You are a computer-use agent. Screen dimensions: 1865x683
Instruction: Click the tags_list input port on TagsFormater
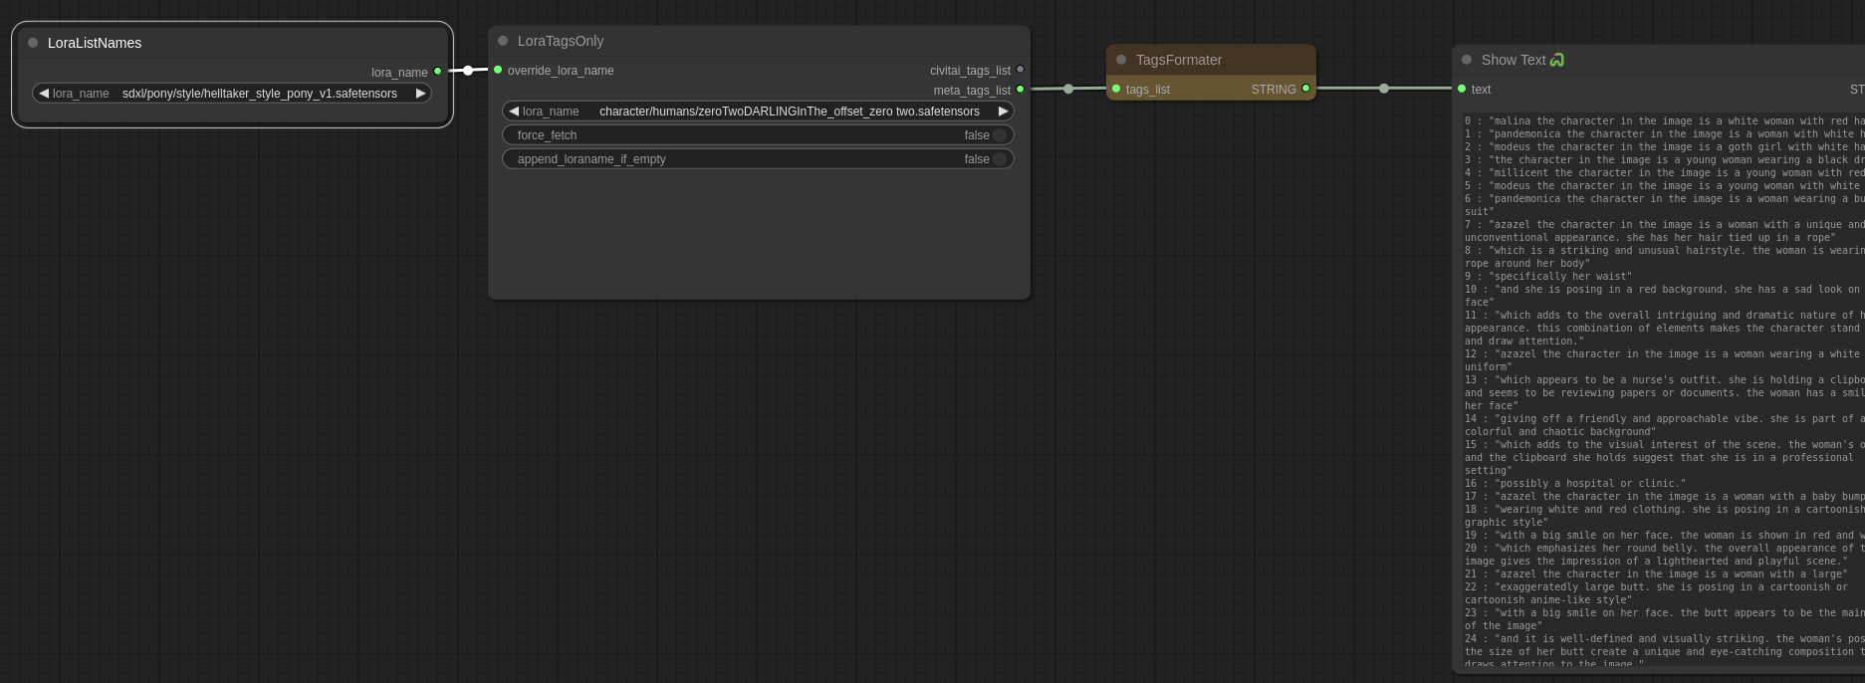coord(1116,89)
